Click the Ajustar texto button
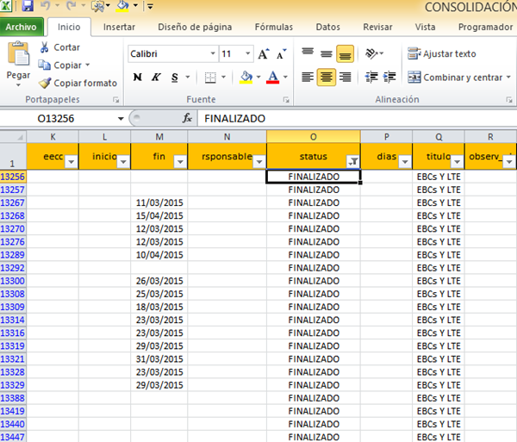 click(x=442, y=54)
